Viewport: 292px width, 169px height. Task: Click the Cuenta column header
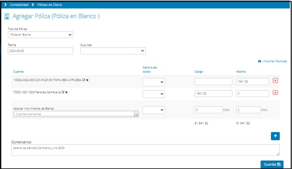coord(18,72)
